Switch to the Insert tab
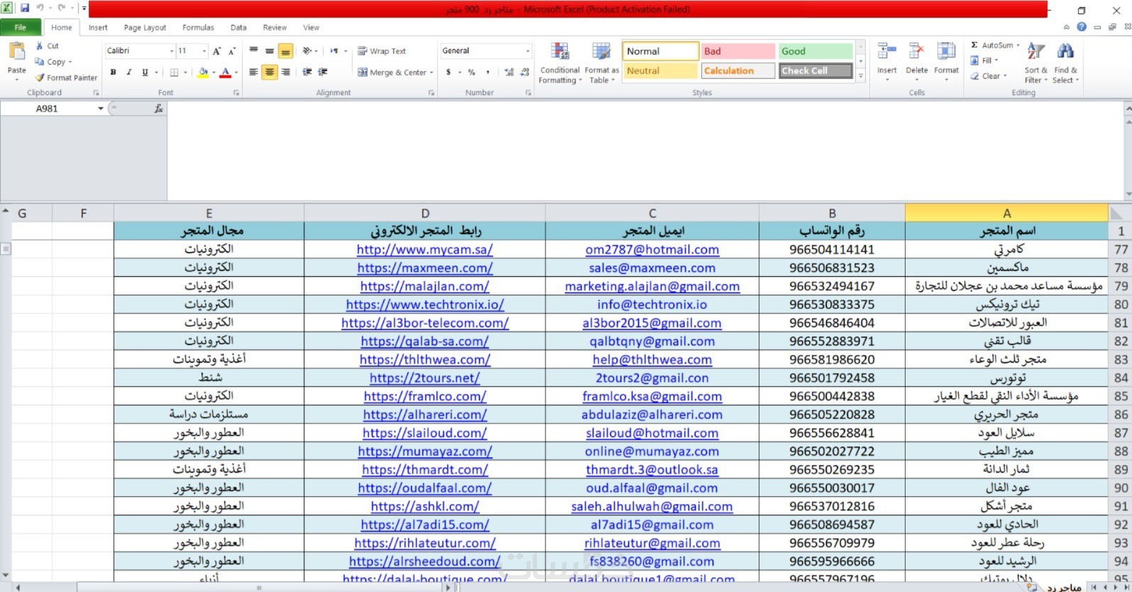This screenshot has height=592, width=1132. pos(98,28)
